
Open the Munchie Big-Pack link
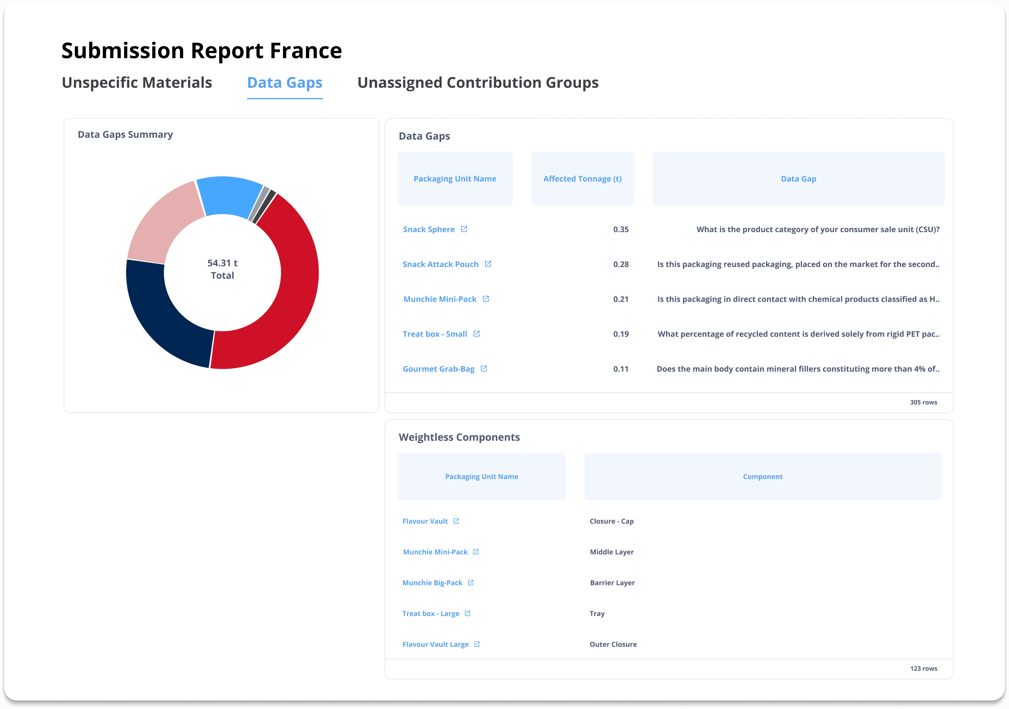pyautogui.click(x=432, y=583)
